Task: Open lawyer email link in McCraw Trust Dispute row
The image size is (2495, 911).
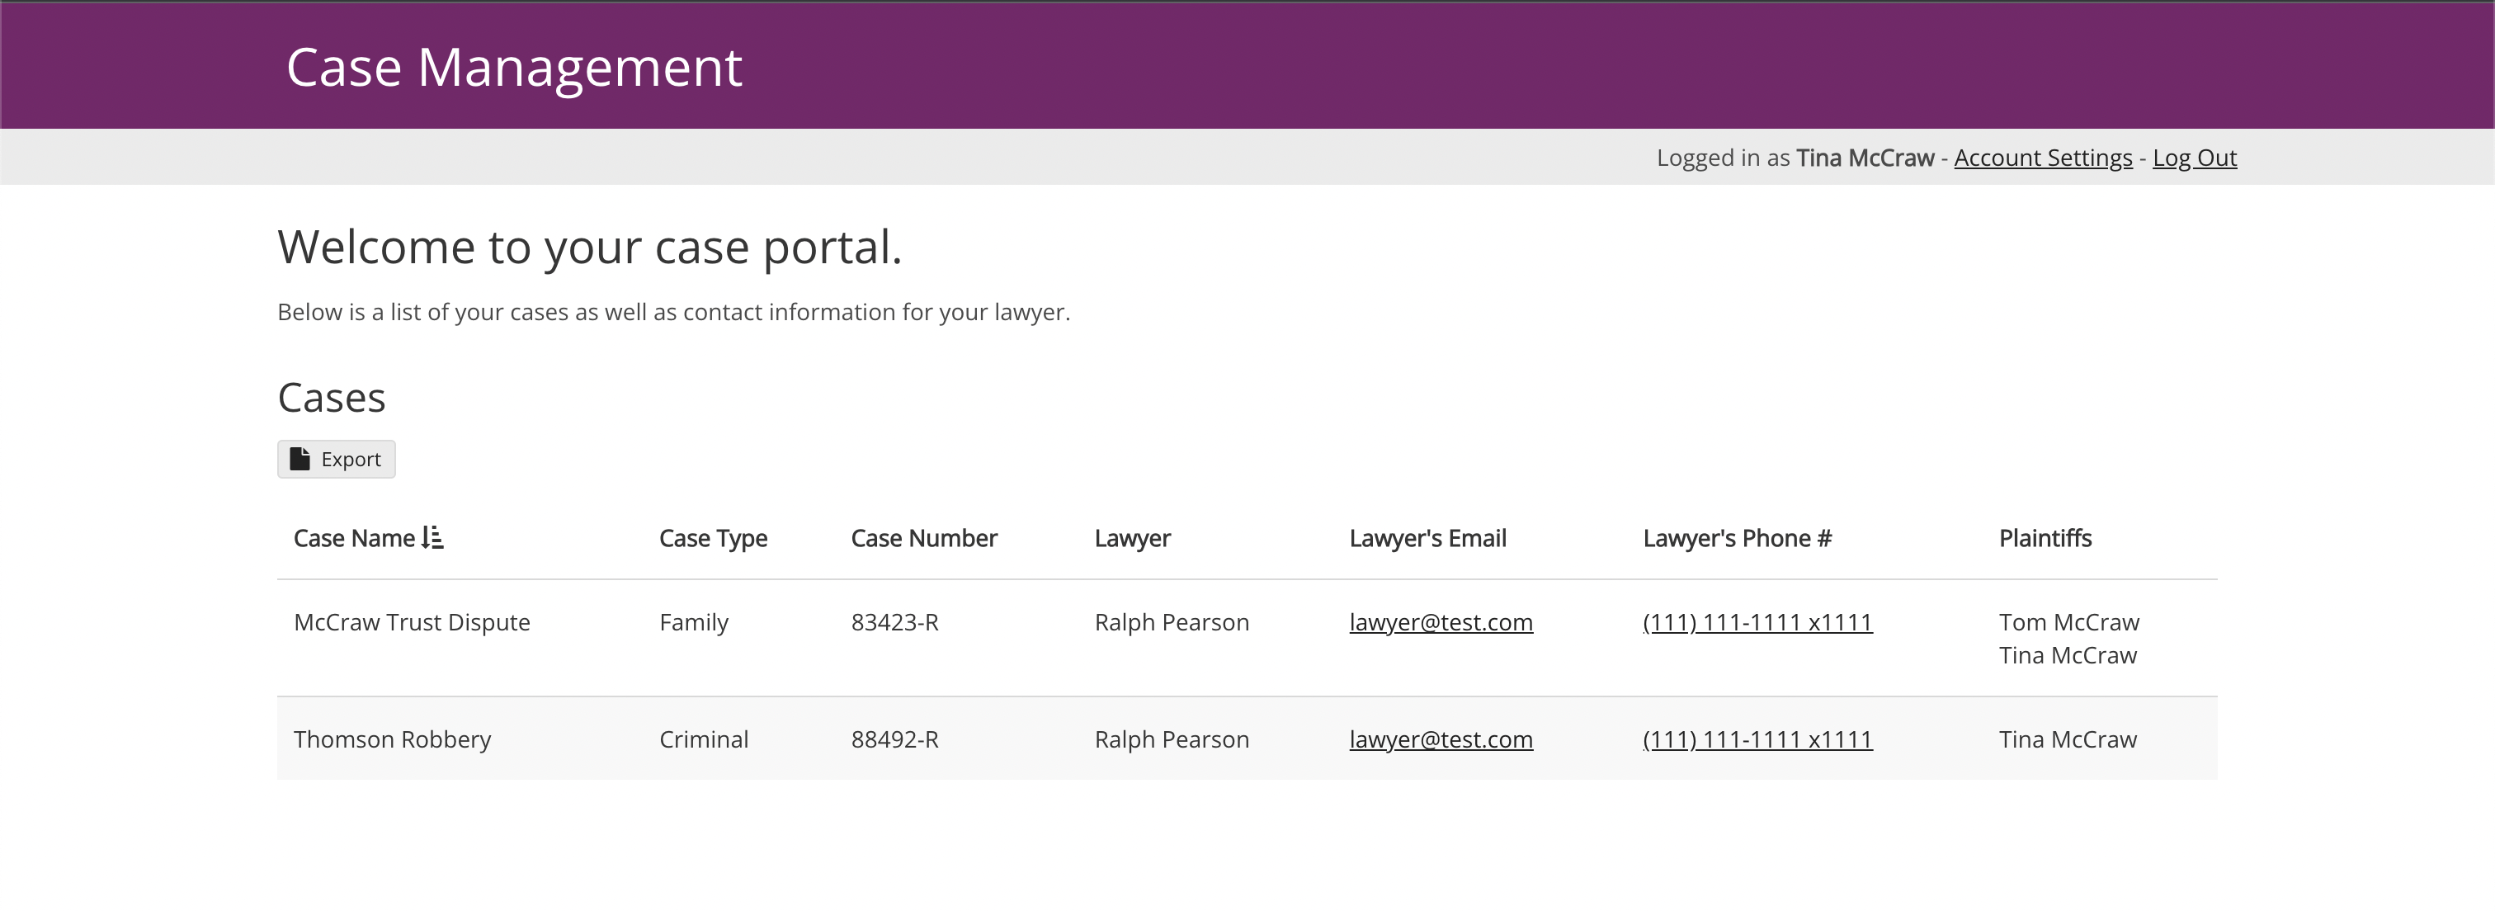Action: point(1441,622)
